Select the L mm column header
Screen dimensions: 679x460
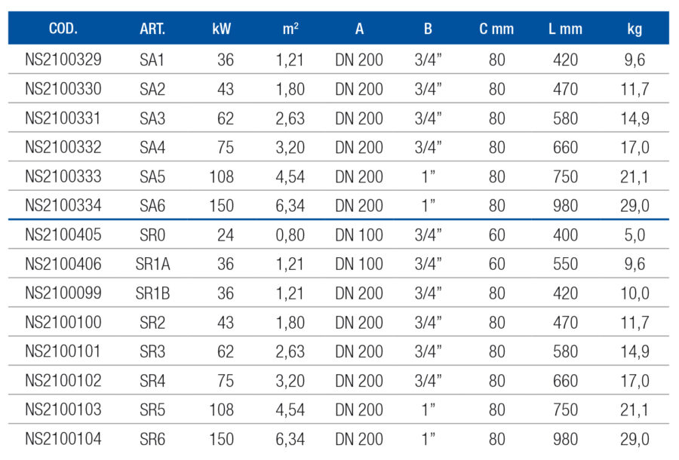tap(565, 29)
